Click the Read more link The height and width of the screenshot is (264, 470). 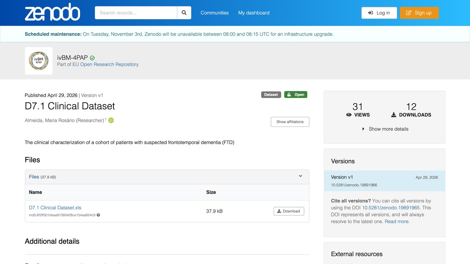(x=397, y=221)
